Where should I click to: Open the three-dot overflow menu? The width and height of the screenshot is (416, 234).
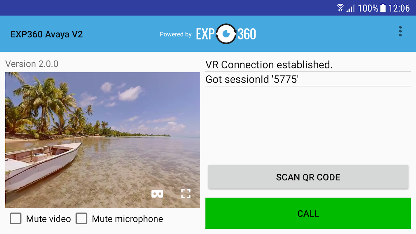[x=400, y=31]
